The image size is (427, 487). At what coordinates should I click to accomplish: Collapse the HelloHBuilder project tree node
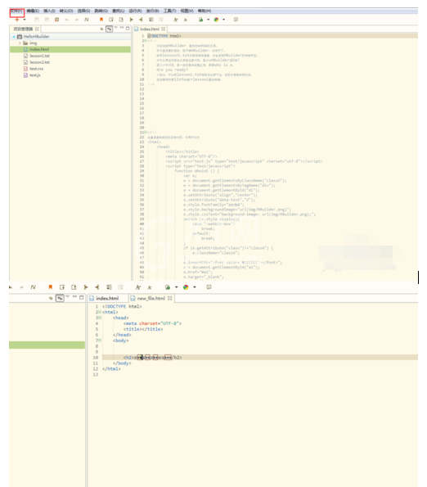click(x=14, y=37)
